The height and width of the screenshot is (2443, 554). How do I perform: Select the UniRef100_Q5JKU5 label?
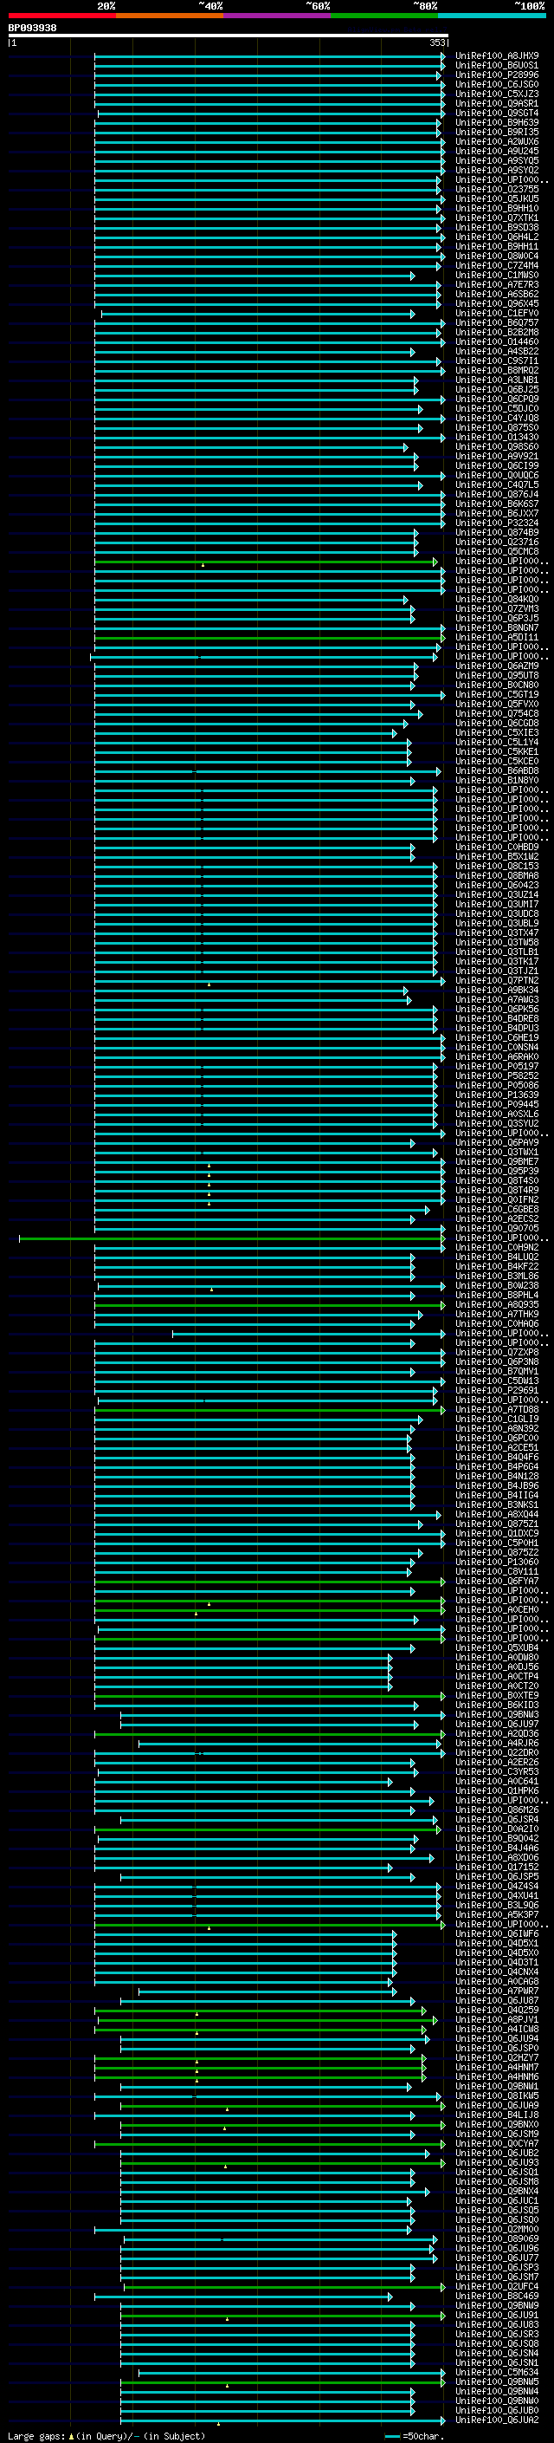tap(497, 198)
